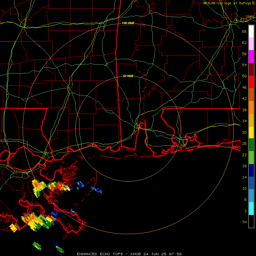Click the black TH legend swatch

coord(251,221)
